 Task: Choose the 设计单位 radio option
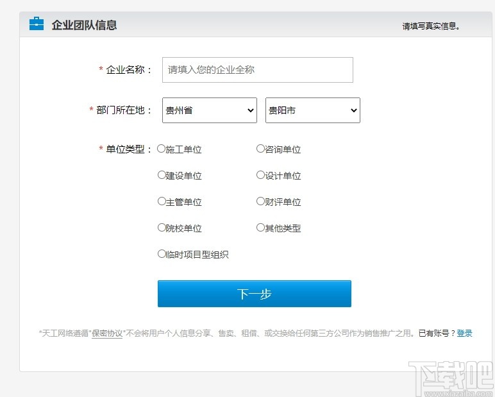(260, 174)
